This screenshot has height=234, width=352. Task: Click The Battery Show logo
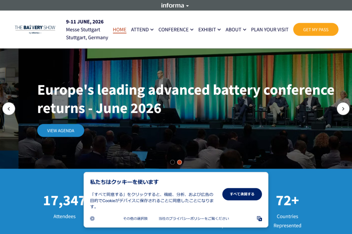coord(35,29)
